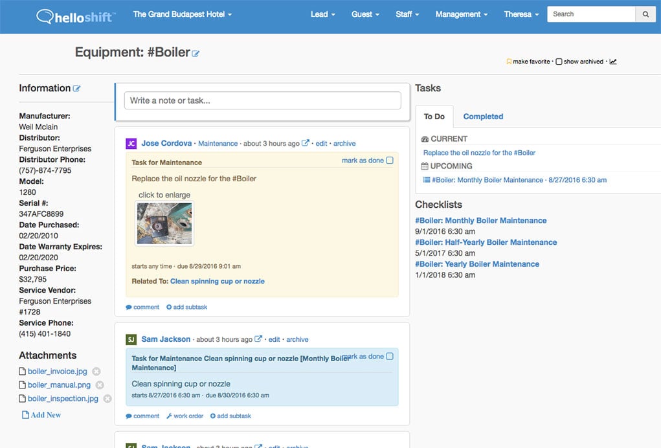
Task: Switch to the Completed tab
Action: coord(482,117)
